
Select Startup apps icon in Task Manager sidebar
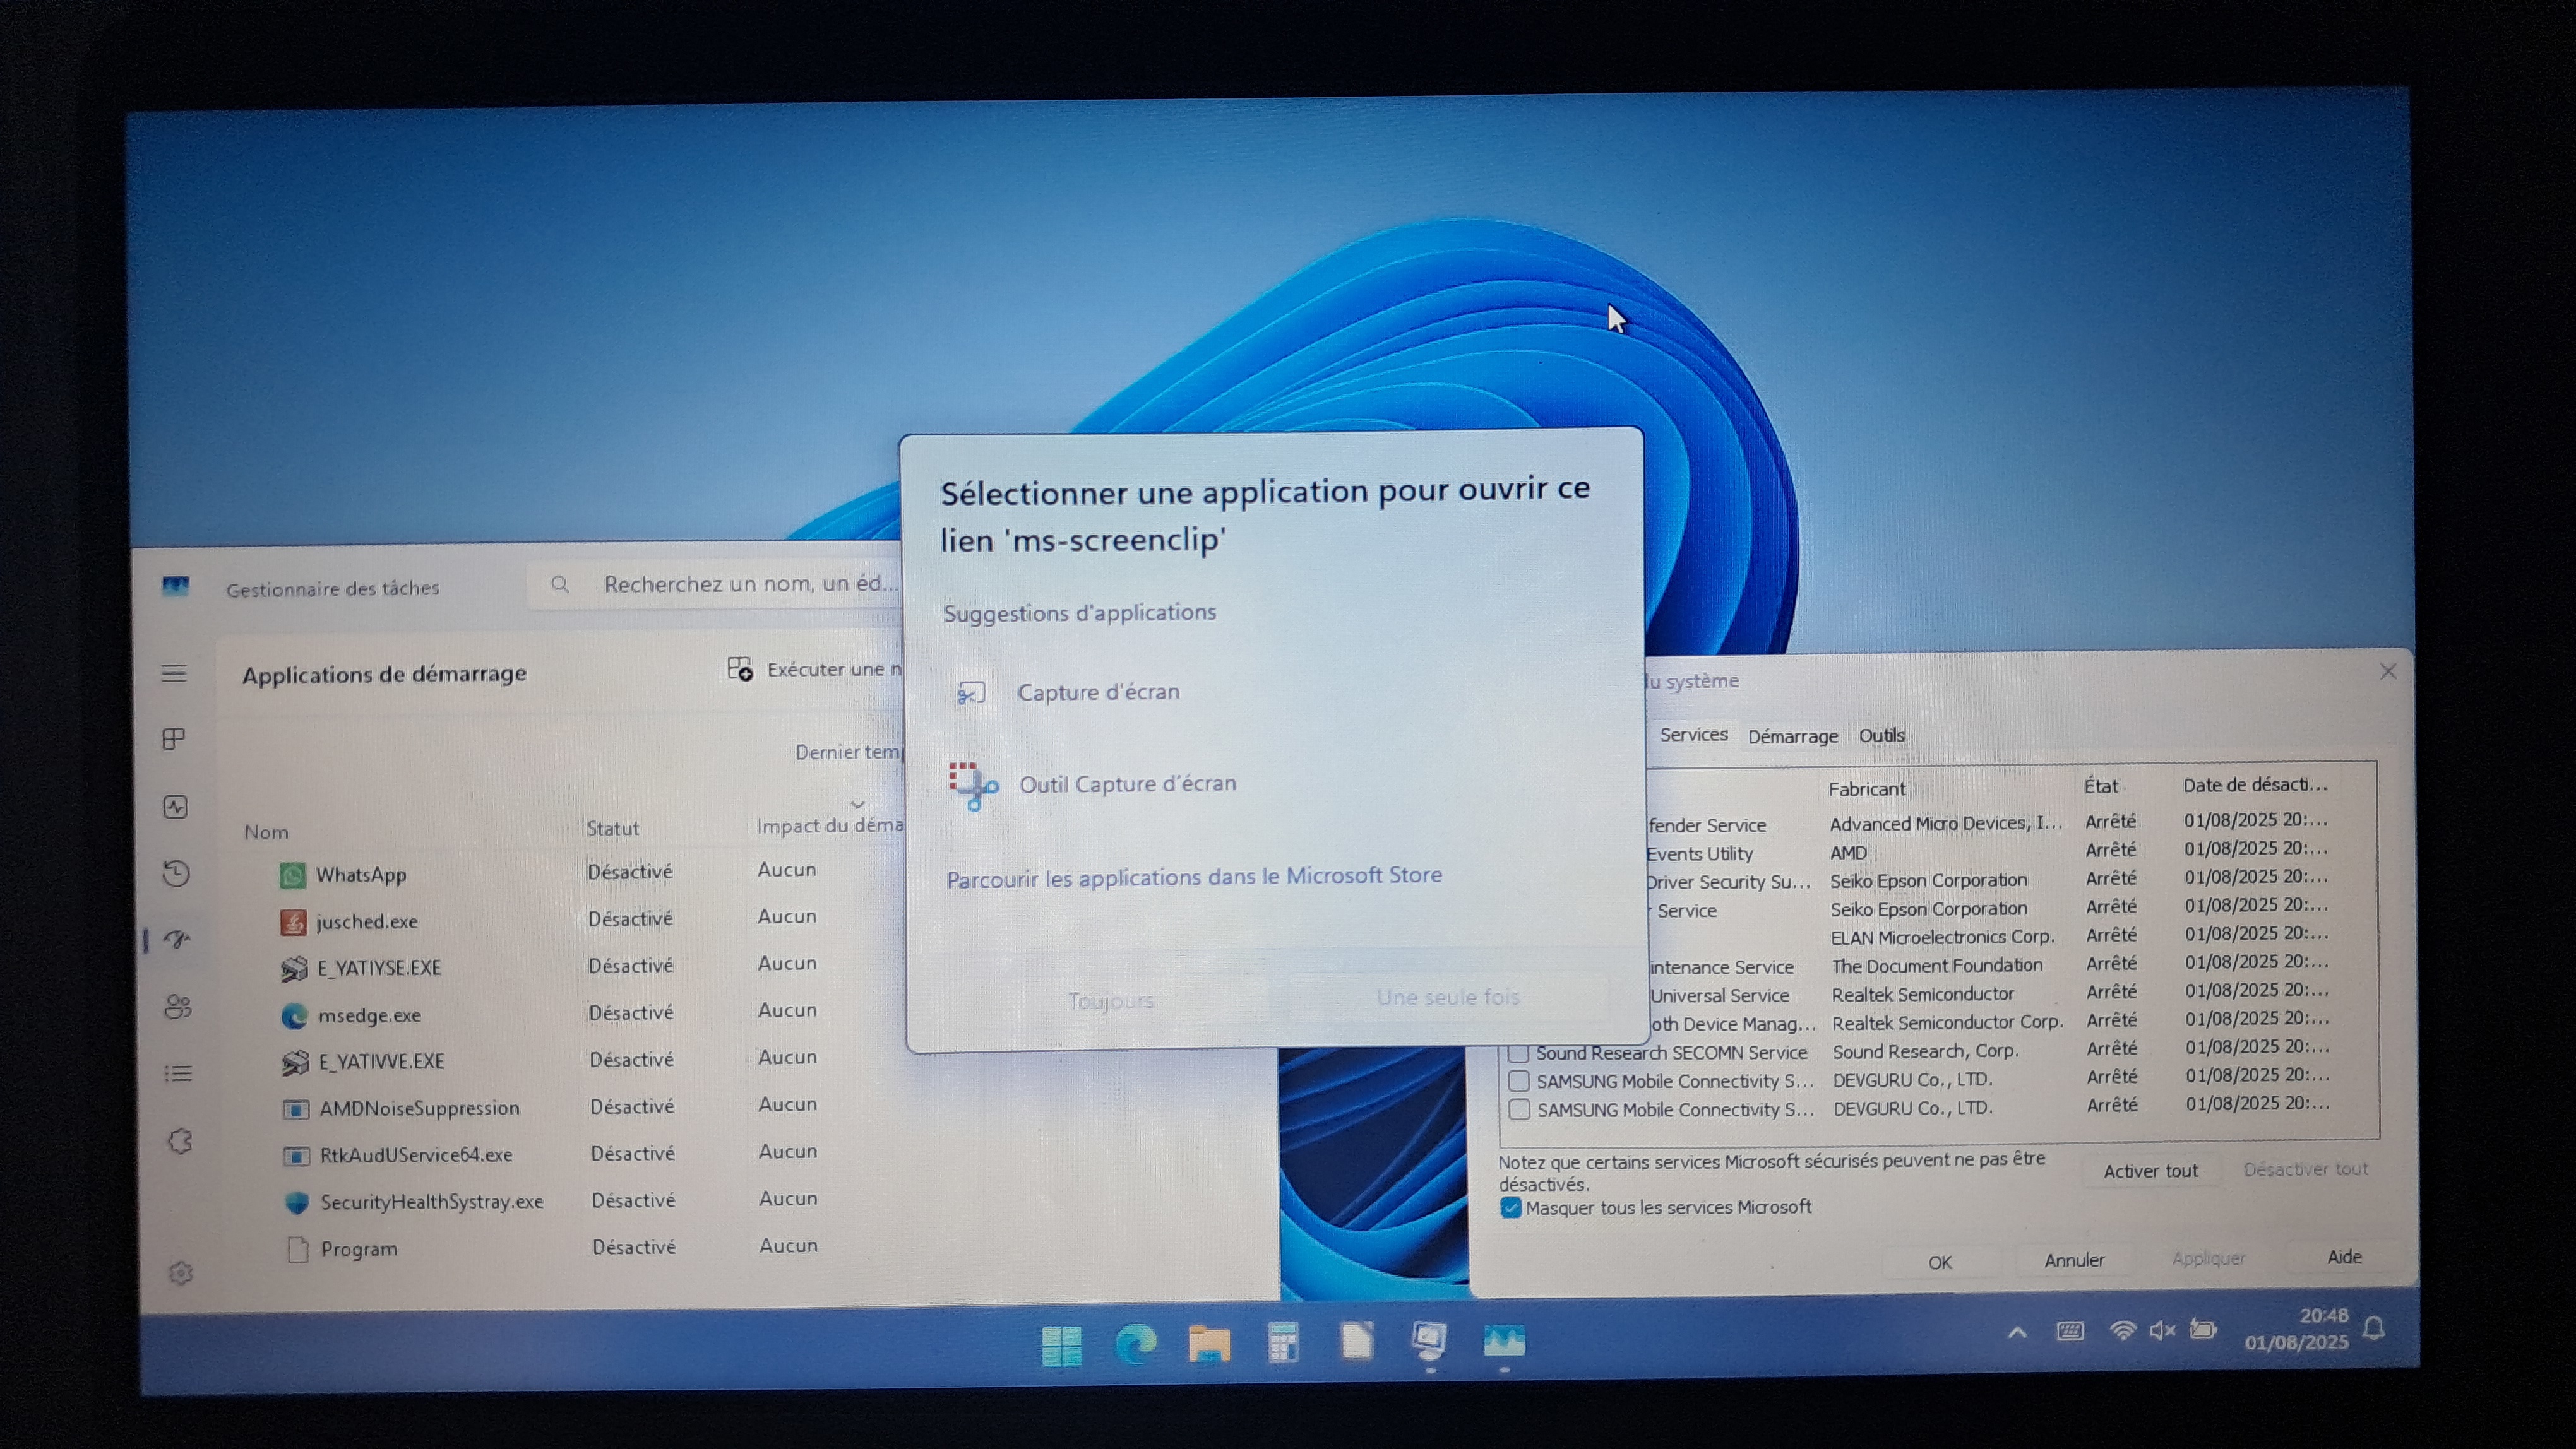pos(177,939)
